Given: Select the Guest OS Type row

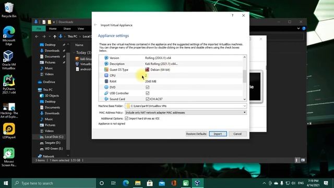Looking at the screenshot, I should pos(171,69).
